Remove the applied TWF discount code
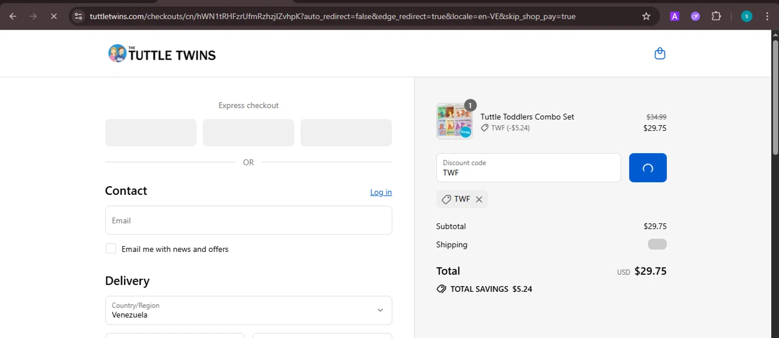This screenshot has height=338, width=779. pyautogui.click(x=479, y=199)
